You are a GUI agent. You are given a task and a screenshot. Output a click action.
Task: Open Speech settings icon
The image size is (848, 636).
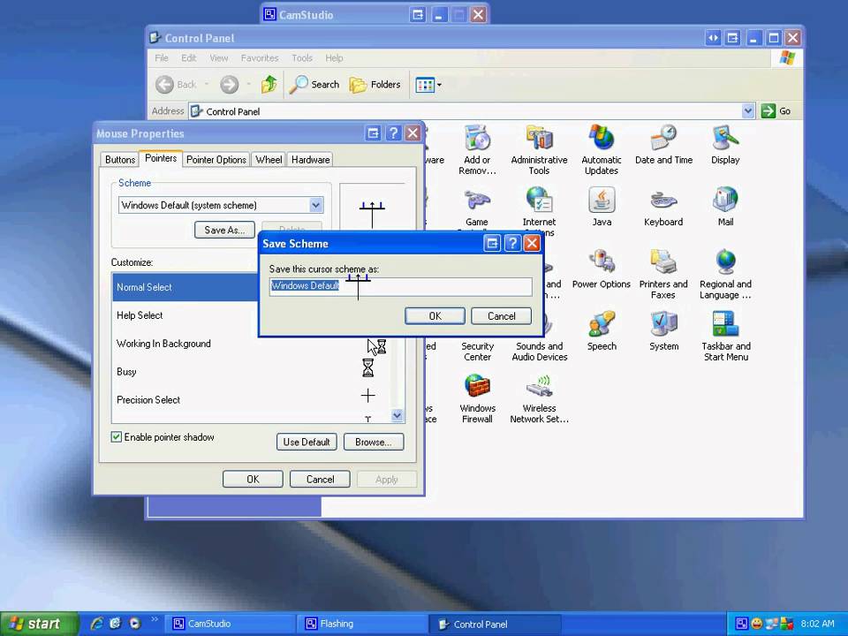tap(602, 330)
